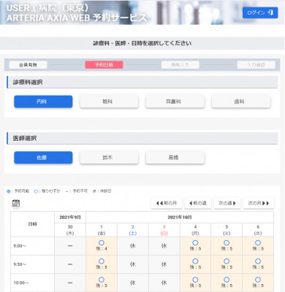Select doctor 佐藤

click(43, 158)
